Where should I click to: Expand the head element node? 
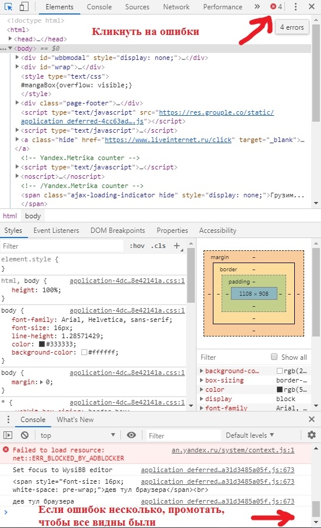(x=10, y=39)
